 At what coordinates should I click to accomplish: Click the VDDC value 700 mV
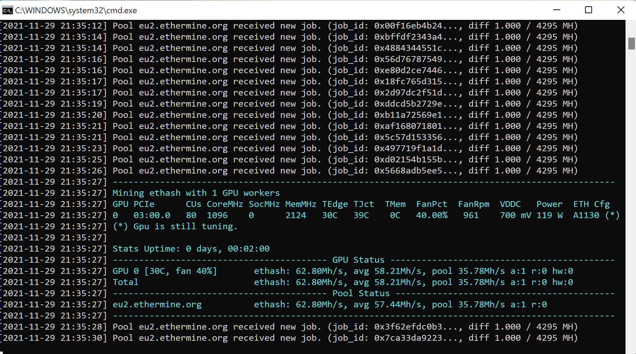point(515,215)
